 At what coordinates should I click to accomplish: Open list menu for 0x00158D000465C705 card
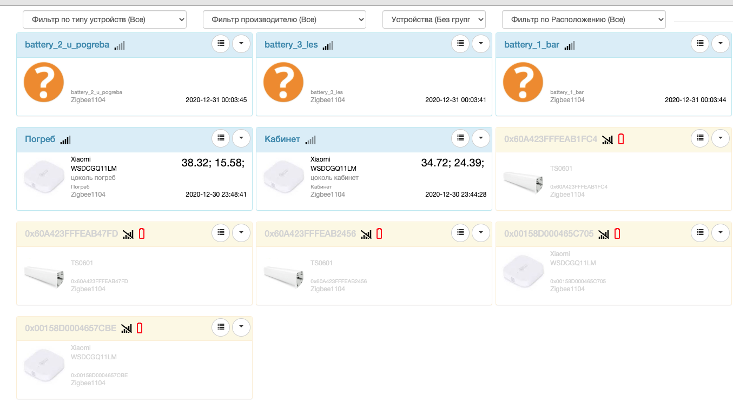[x=700, y=232]
